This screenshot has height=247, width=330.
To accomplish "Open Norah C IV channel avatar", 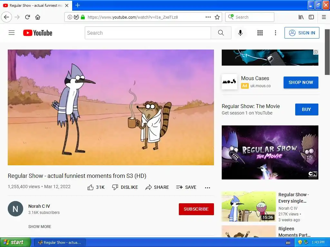I will click(15, 209).
